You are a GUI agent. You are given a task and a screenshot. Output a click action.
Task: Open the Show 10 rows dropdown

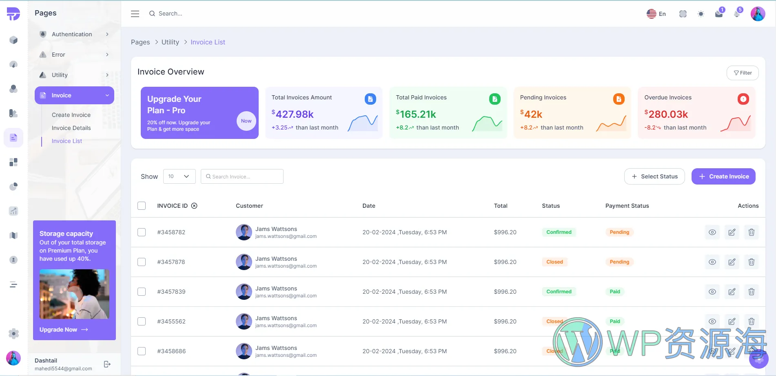point(179,176)
